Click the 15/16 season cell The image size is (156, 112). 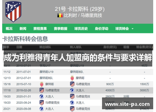pyautogui.click(x=7, y=84)
